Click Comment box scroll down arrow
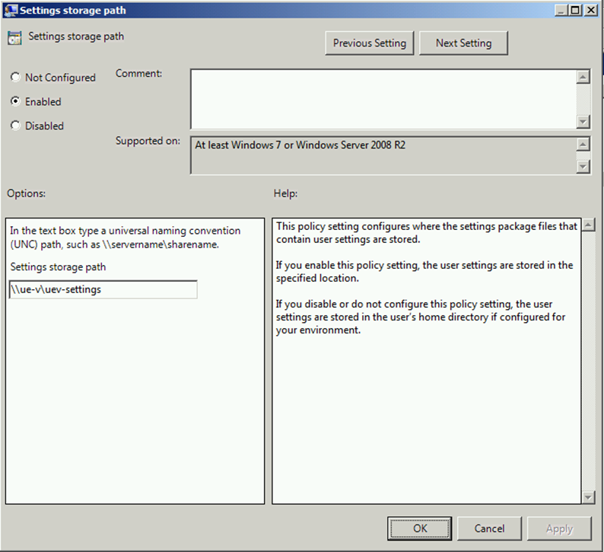Image resolution: width=604 pixels, height=552 pixels. [583, 122]
